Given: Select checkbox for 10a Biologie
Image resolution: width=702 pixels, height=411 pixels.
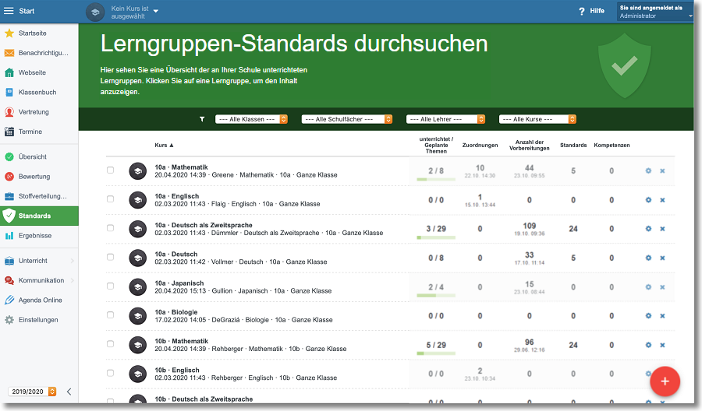Looking at the screenshot, I should [x=110, y=315].
